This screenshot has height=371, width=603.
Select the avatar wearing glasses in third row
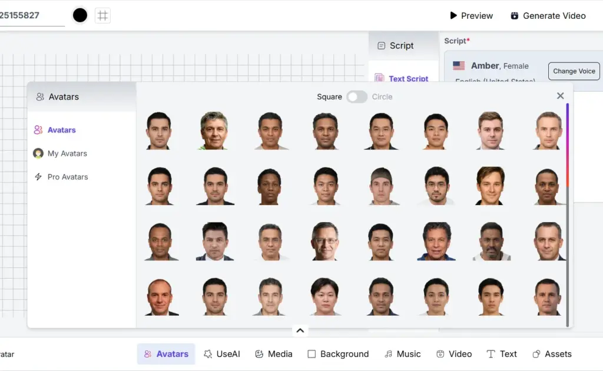326,240
